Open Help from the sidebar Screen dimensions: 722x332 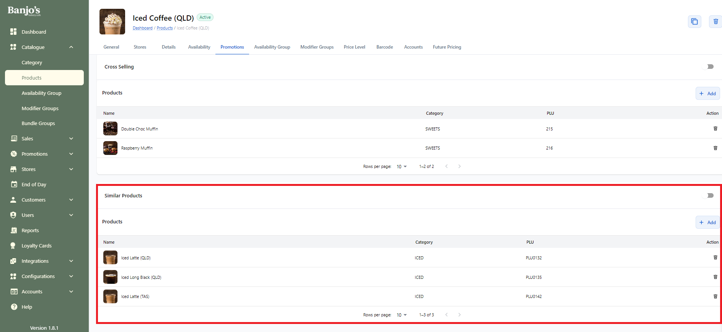pos(27,307)
